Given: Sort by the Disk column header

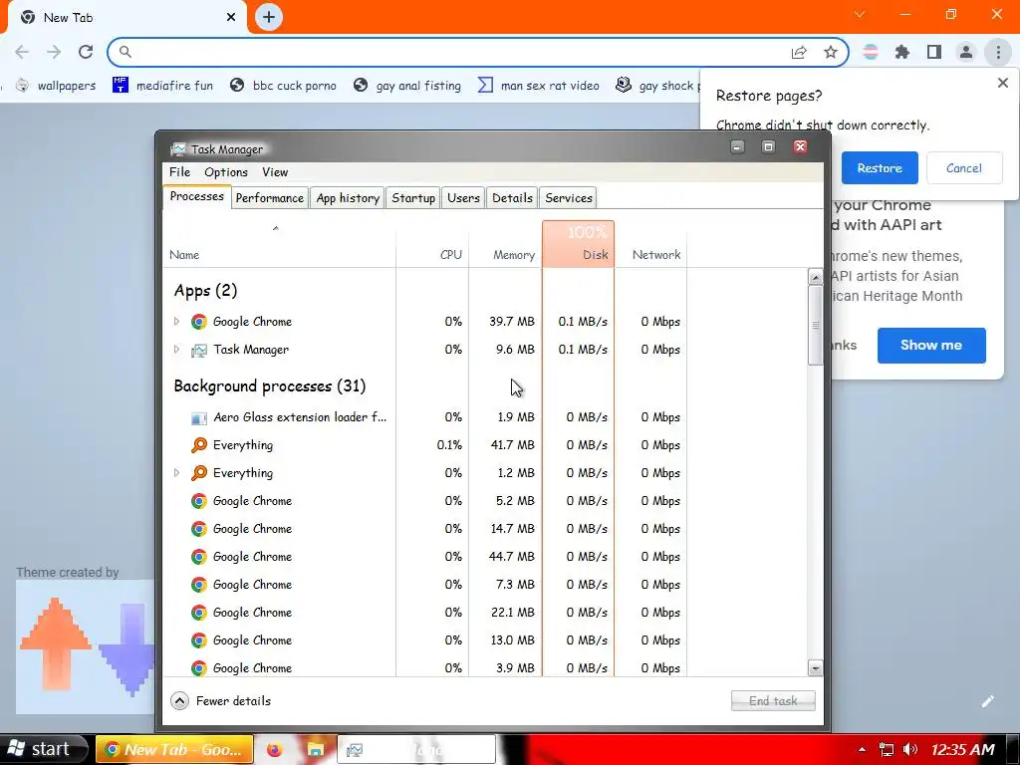Looking at the screenshot, I should click(579, 245).
